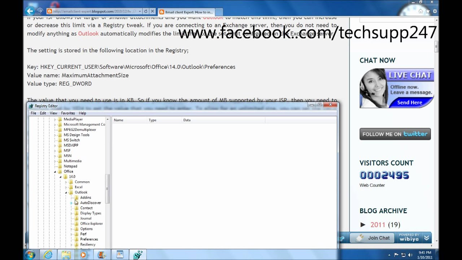Viewport: 462px width, 260px height.
Task: Refresh the page with the reload icon
Action: pos(146,12)
